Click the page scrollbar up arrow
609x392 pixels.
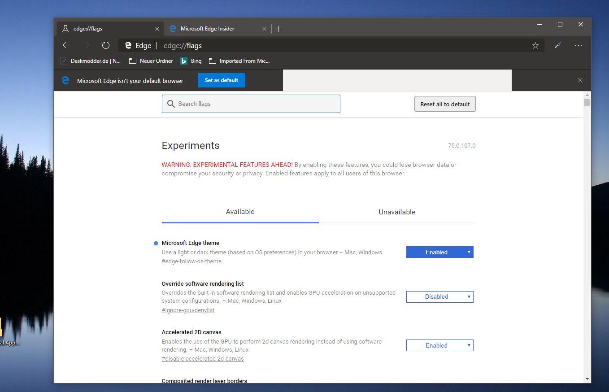pyautogui.click(x=587, y=95)
